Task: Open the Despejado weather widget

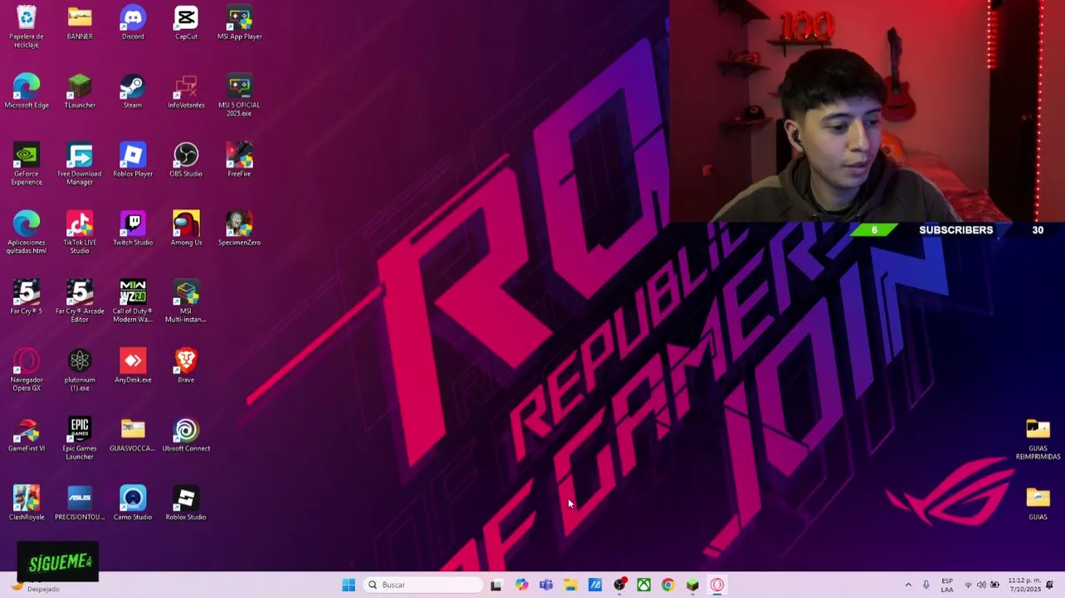Action: (x=35, y=586)
